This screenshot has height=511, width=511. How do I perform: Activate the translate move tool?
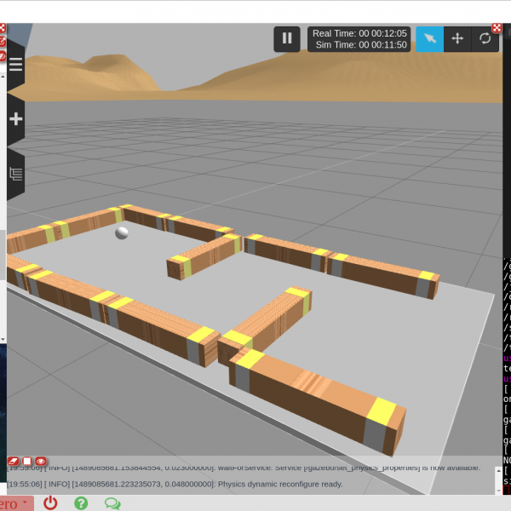(x=457, y=38)
